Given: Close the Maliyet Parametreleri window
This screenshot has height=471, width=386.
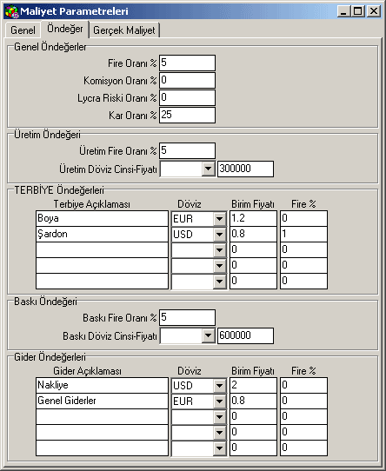Looking at the screenshot, I should 374,11.
